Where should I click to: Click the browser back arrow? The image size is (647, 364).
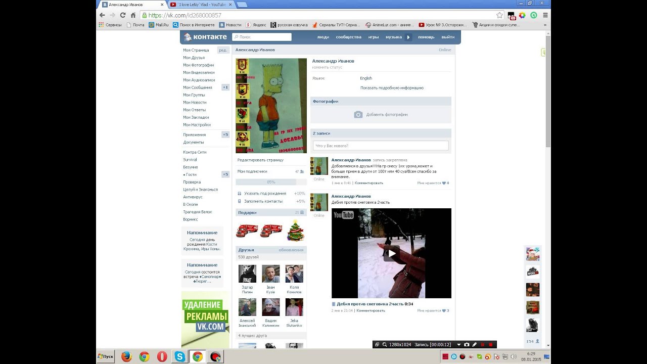click(x=103, y=15)
